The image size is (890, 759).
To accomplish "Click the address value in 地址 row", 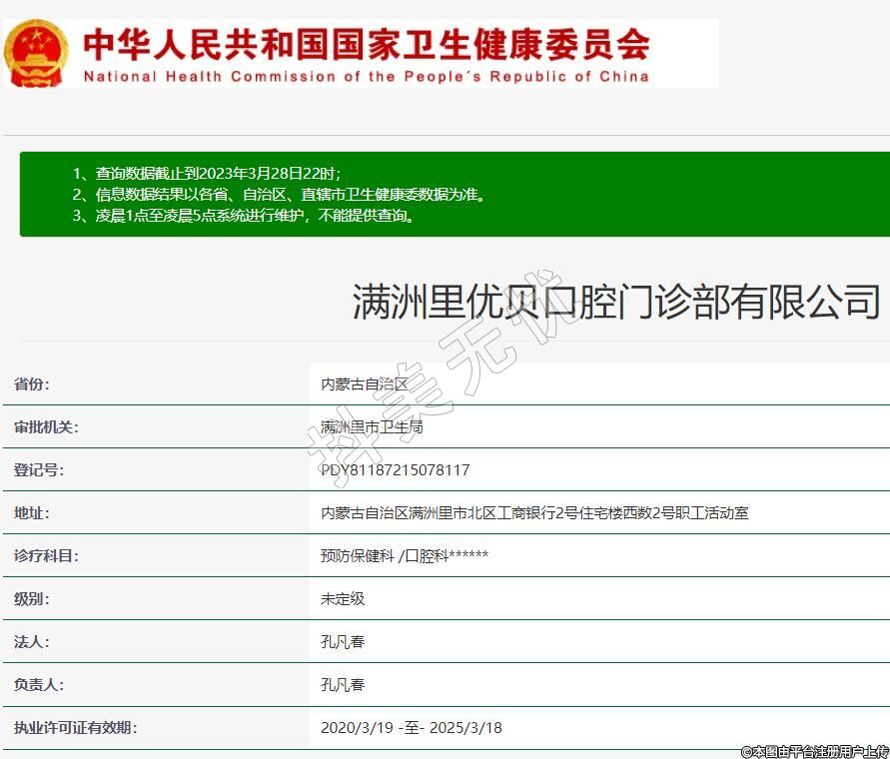I will (x=534, y=513).
